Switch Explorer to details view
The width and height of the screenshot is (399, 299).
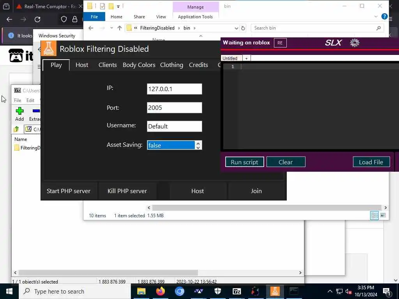coord(374,216)
